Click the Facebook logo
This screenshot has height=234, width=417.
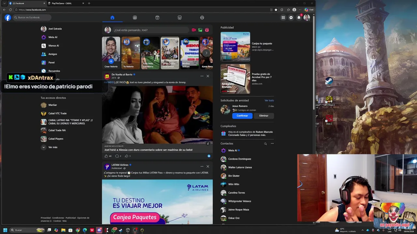coord(8,18)
